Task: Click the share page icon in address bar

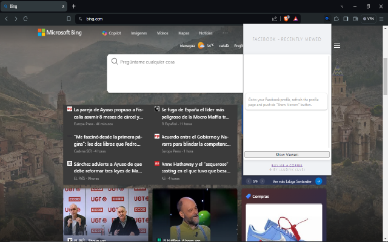Action: tap(275, 19)
